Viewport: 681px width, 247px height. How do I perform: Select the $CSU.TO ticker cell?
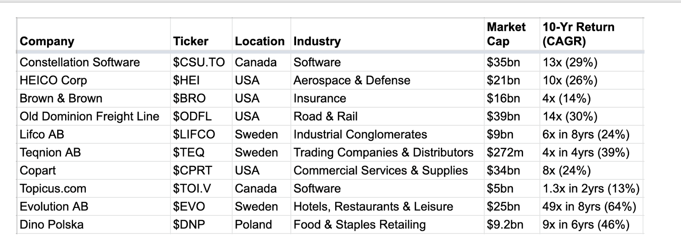(x=199, y=62)
